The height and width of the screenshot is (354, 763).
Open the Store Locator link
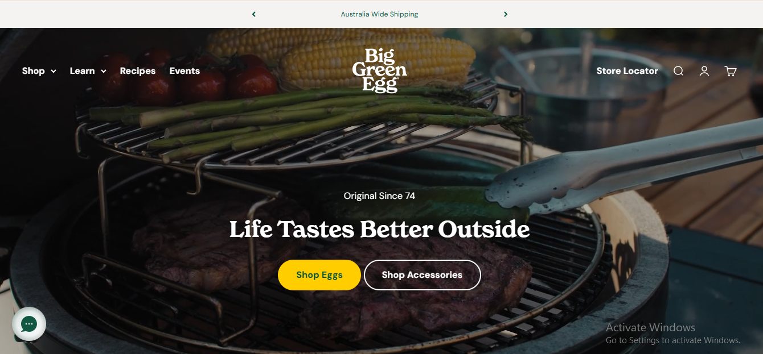627,71
